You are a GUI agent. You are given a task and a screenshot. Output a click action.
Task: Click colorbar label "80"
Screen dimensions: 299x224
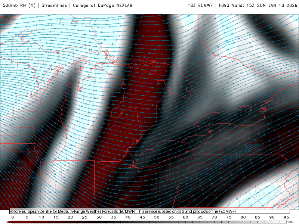pyautogui.click(x=243, y=217)
